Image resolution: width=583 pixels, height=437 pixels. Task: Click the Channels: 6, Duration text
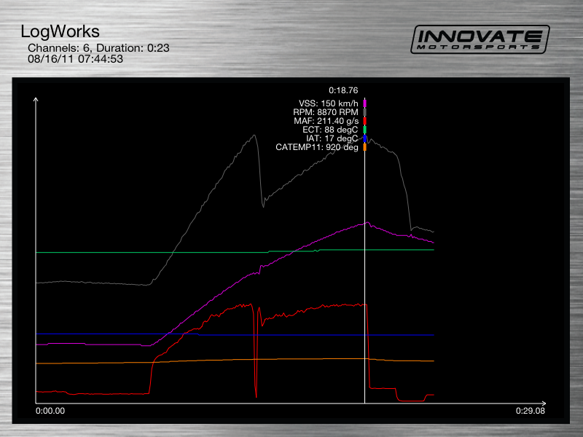tap(98, 48)
